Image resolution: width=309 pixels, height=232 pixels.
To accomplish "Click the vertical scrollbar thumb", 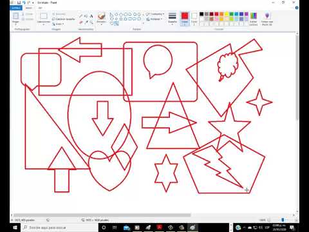I will click(297, 77).
